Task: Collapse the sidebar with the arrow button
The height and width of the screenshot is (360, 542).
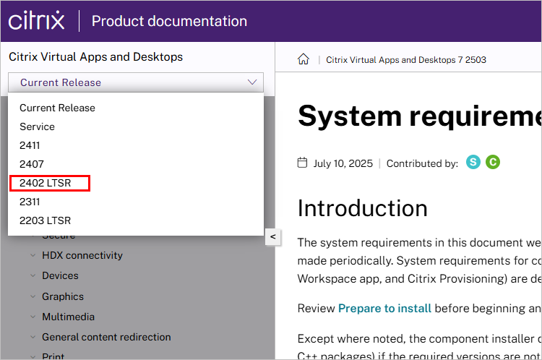Action: [272, 237]
